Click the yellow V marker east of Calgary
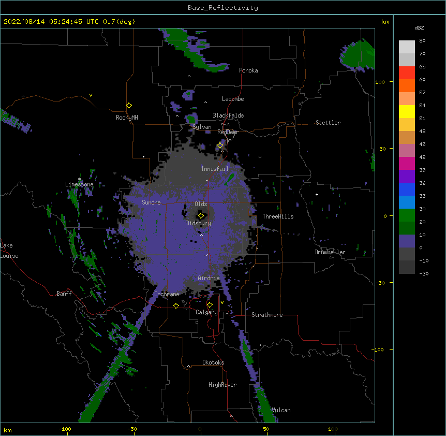 pyautogui.click(x=222, y=302)
